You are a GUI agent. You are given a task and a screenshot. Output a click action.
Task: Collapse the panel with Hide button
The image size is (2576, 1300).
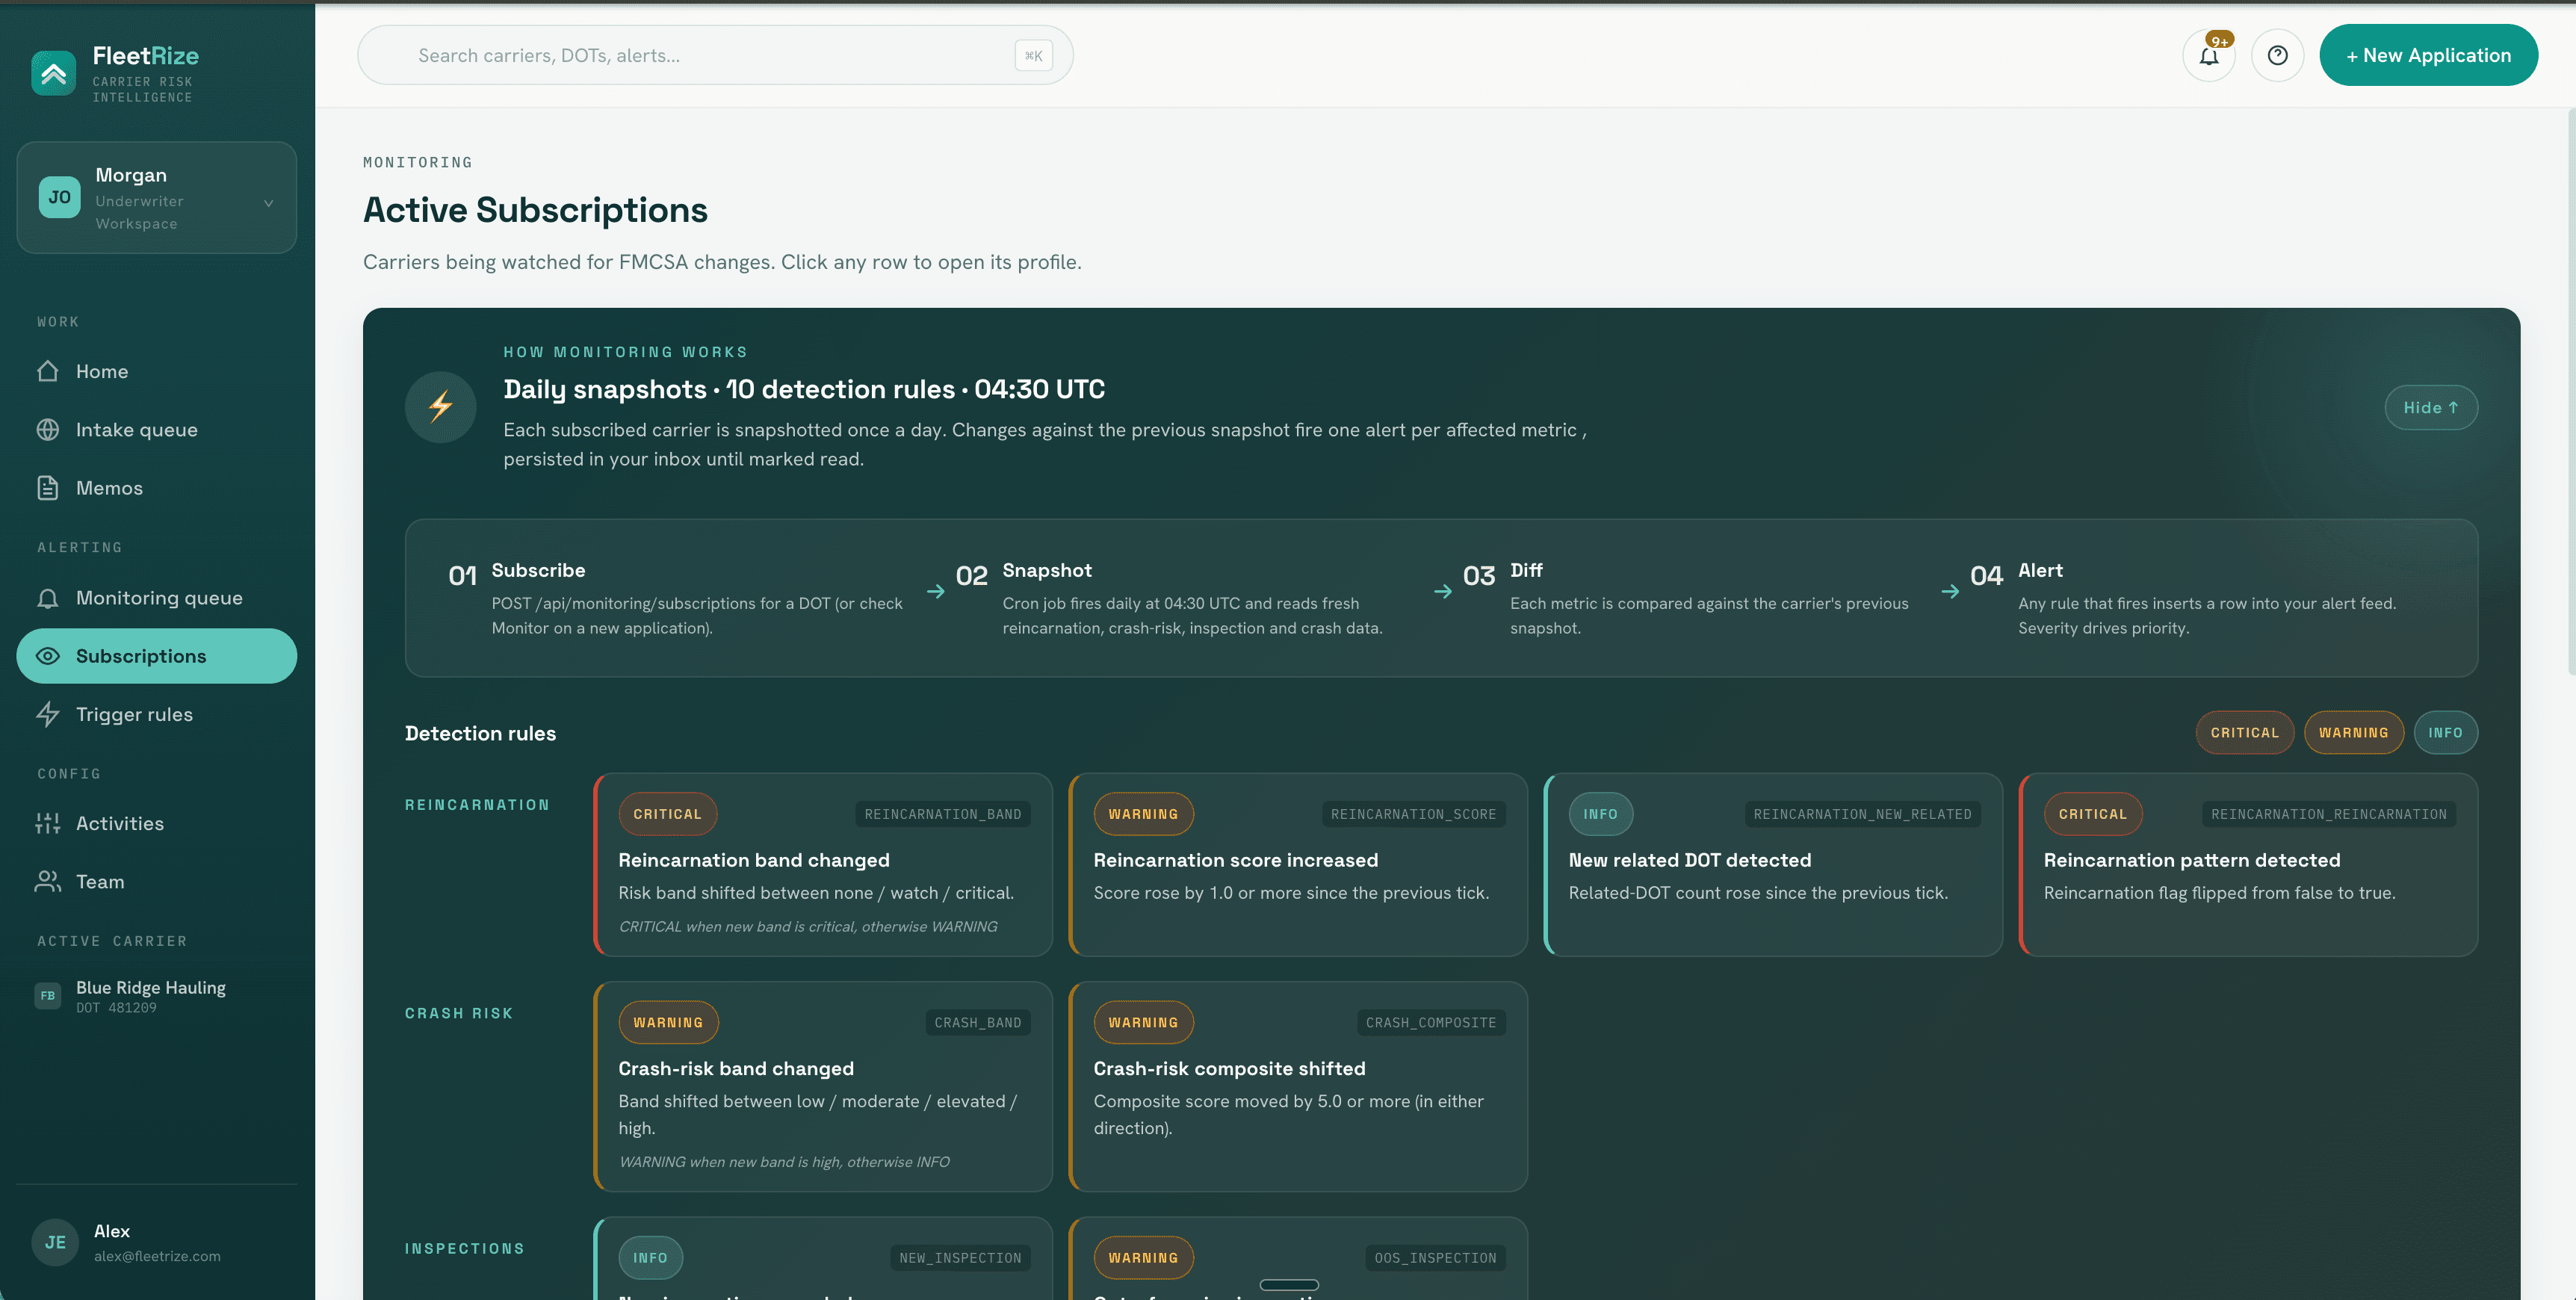[2431, 408]
